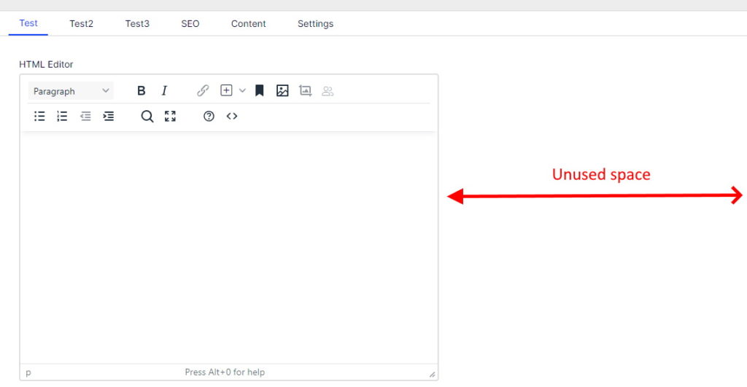Open the Paragraph format dropdown
Viewport: 747px width, 387px height.
pos(71,91)
